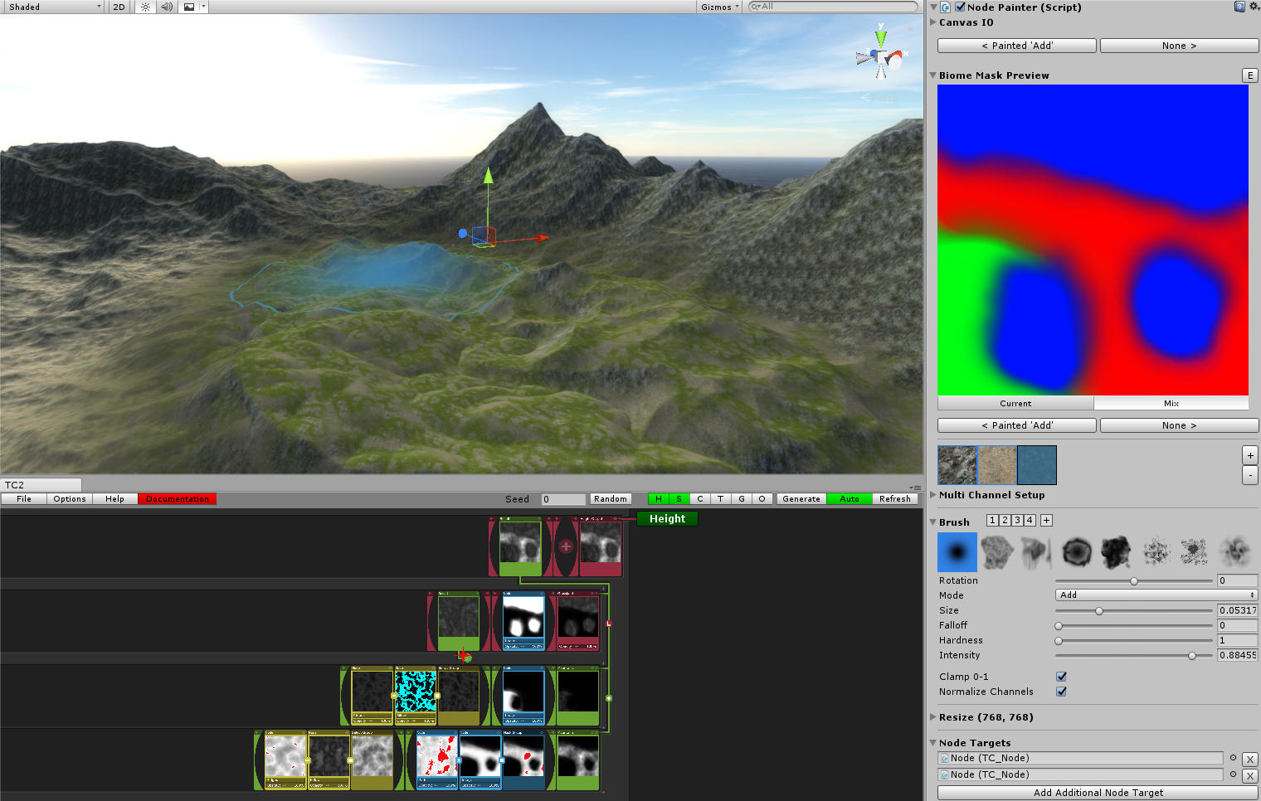Select the green H height output in TC2

click(x=658, y=498)
